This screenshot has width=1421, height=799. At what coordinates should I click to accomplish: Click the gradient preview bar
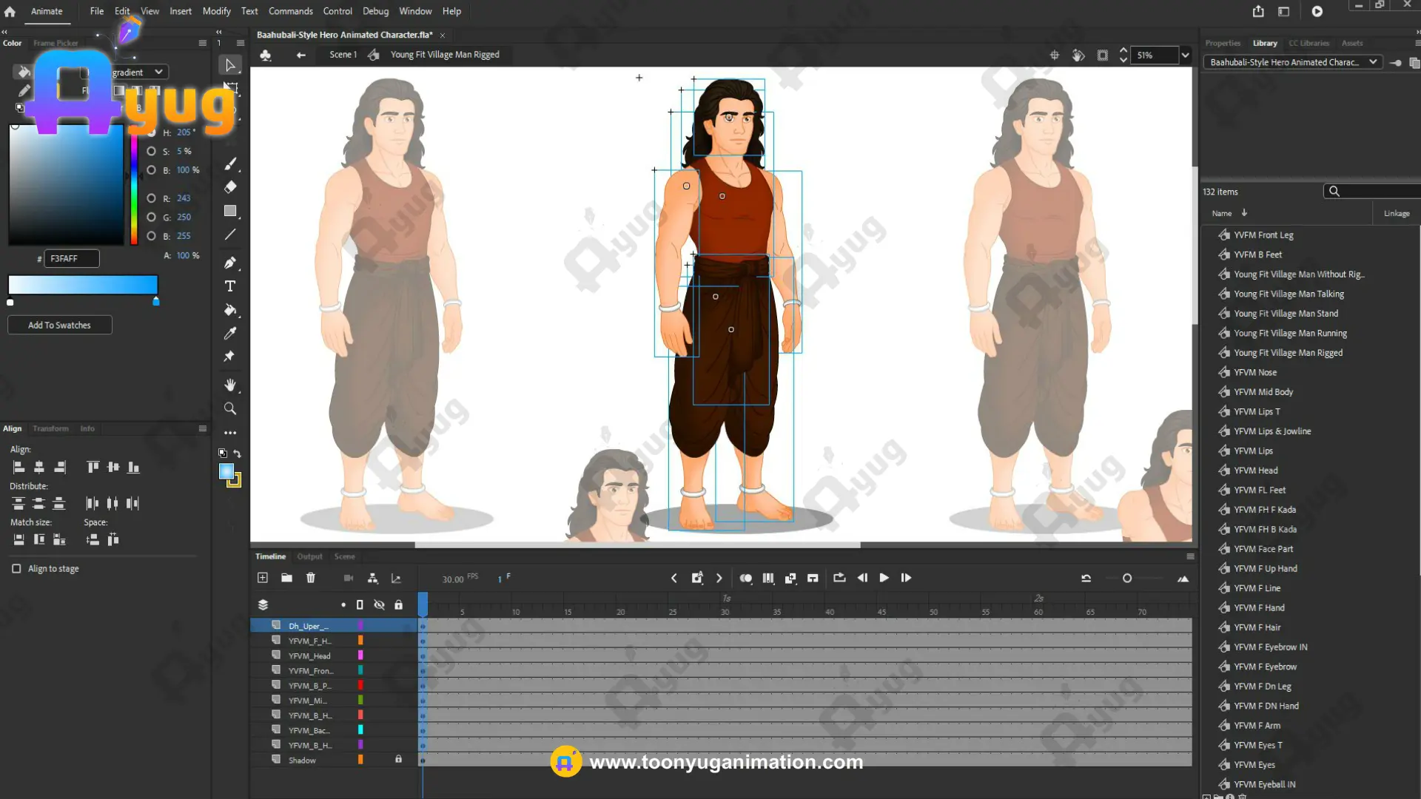(83, 285)
